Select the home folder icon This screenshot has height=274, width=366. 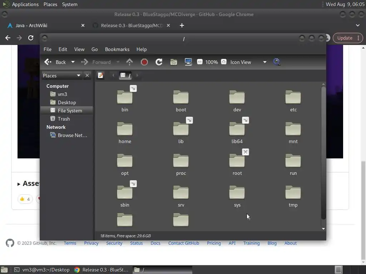[125, 129]
